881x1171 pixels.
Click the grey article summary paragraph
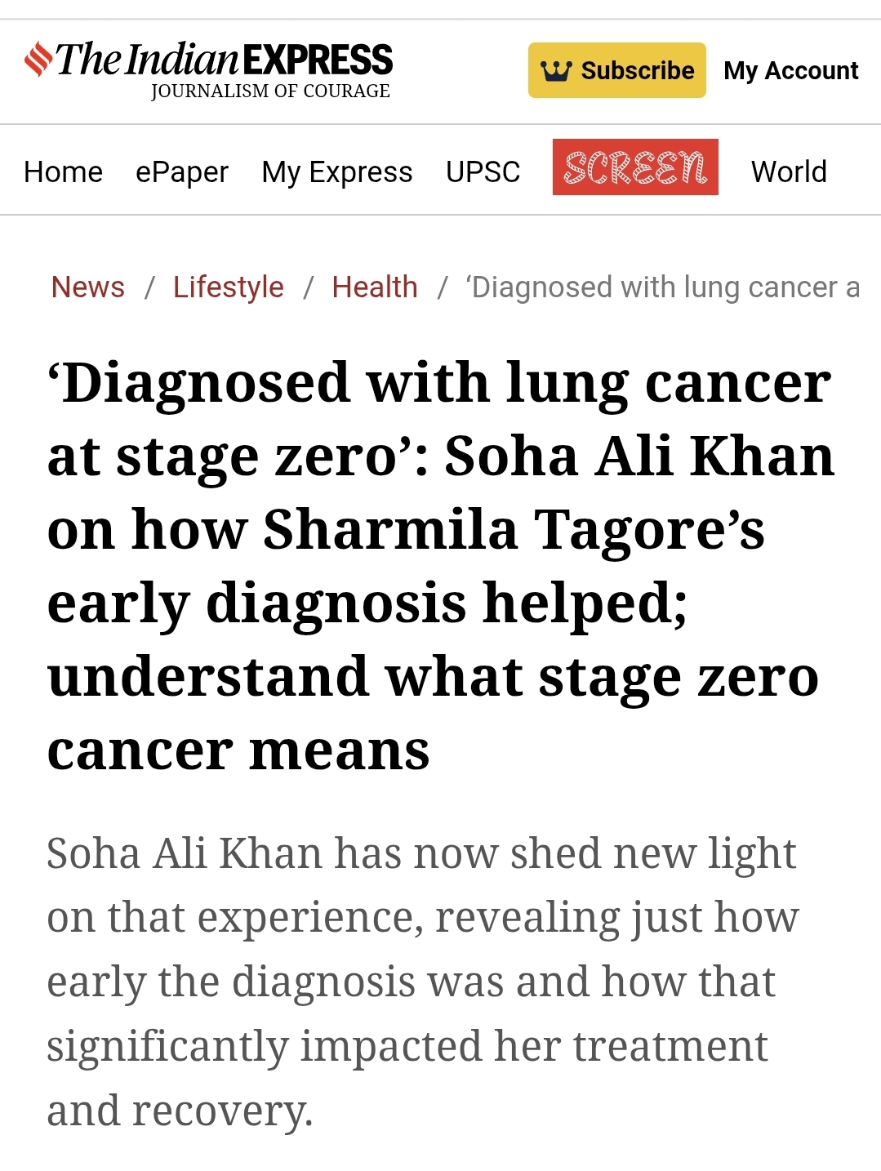click(422, 981)
